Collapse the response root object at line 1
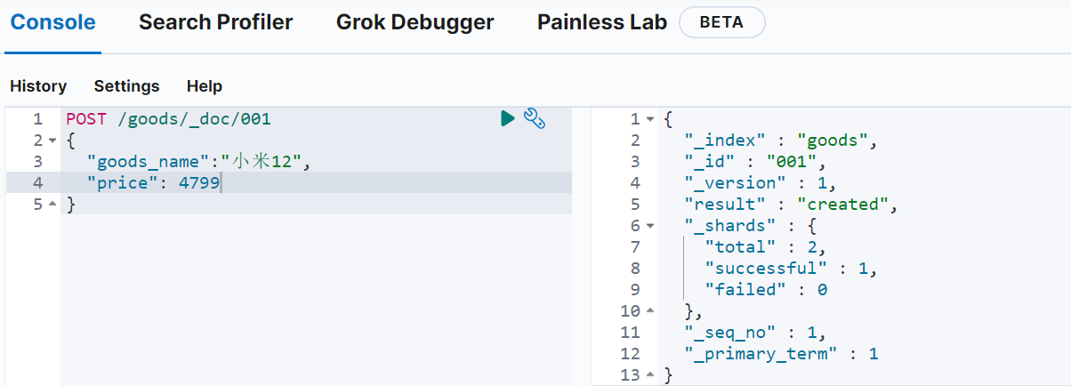The height and width of the screenshot is (386, 1071). (x=650, y=119)
